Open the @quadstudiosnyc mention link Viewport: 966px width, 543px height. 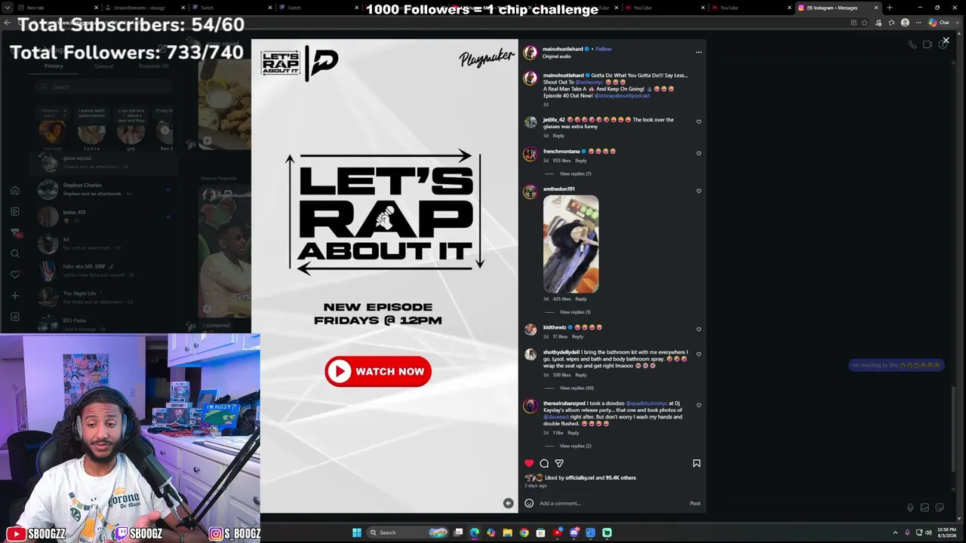(647, 403)
